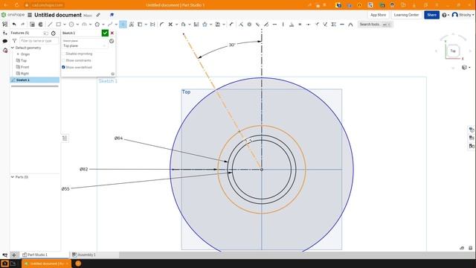
Task: Click the Ø82 dimension label
Action: pyautogui.click(x=84, y=169)
